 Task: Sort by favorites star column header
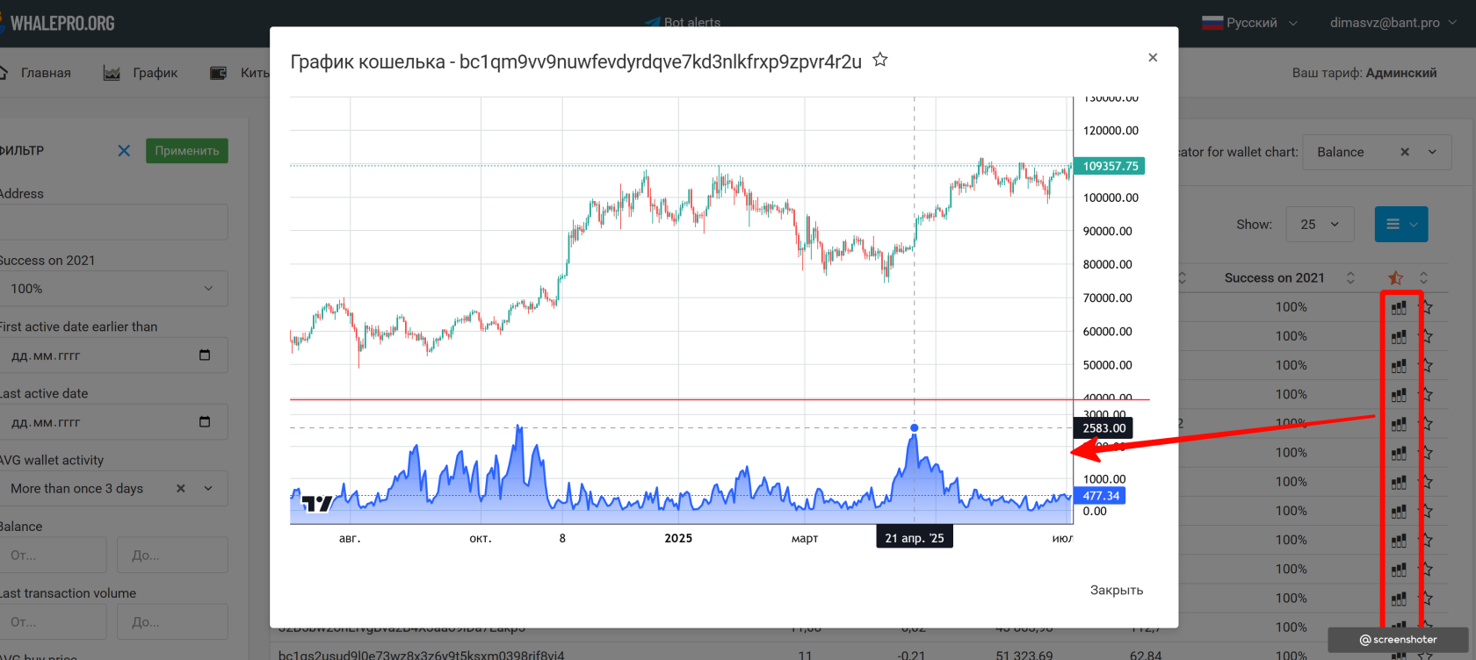pyautogui.click(x=1396, y=278)
